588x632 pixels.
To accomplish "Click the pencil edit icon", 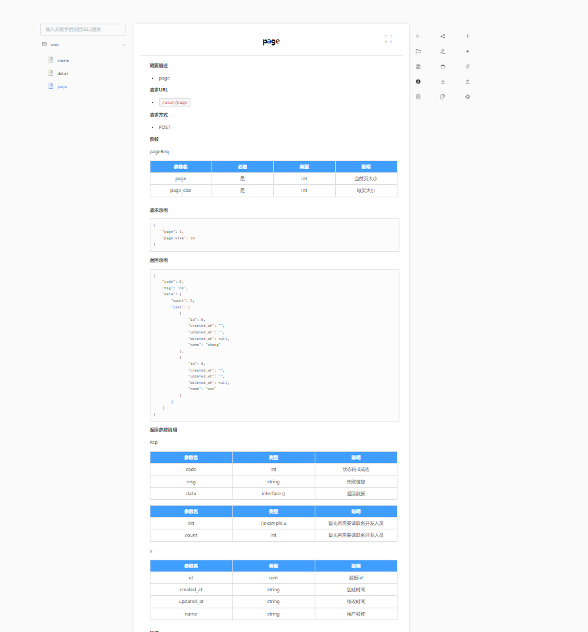I will tap(443, 51).
